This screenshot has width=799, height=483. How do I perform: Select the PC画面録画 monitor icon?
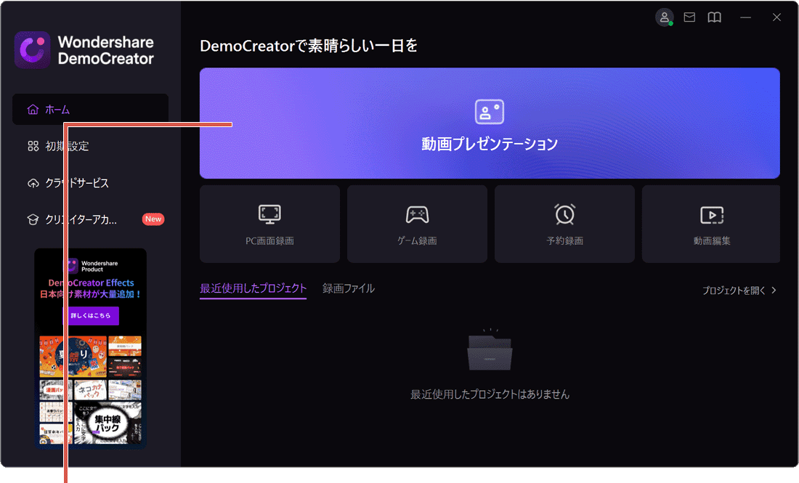click(269, 214)
